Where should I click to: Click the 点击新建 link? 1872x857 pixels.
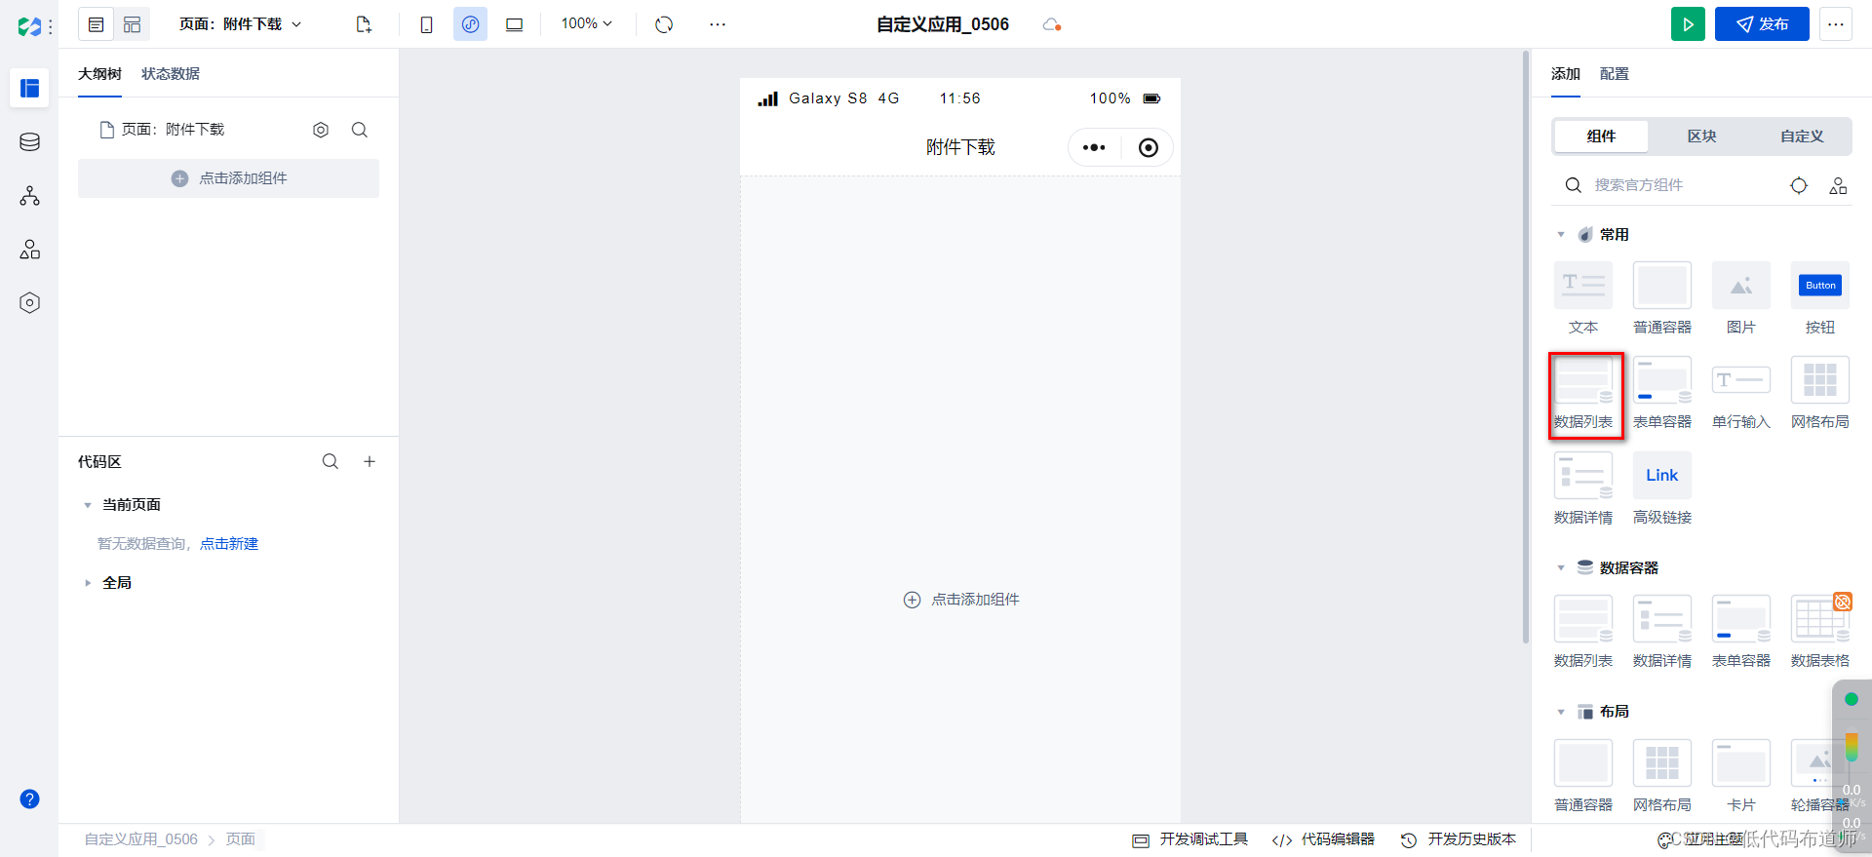coord(229,544)
